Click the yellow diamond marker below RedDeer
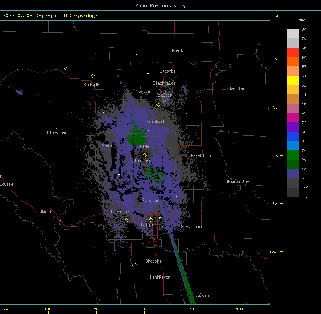Screen dimensions: 321x314 pyautogui.click(x=159, y=105)
